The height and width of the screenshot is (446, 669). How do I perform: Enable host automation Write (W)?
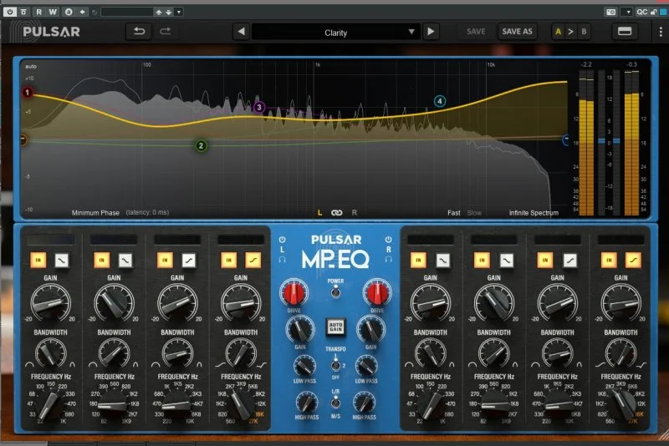pos(53,12)
